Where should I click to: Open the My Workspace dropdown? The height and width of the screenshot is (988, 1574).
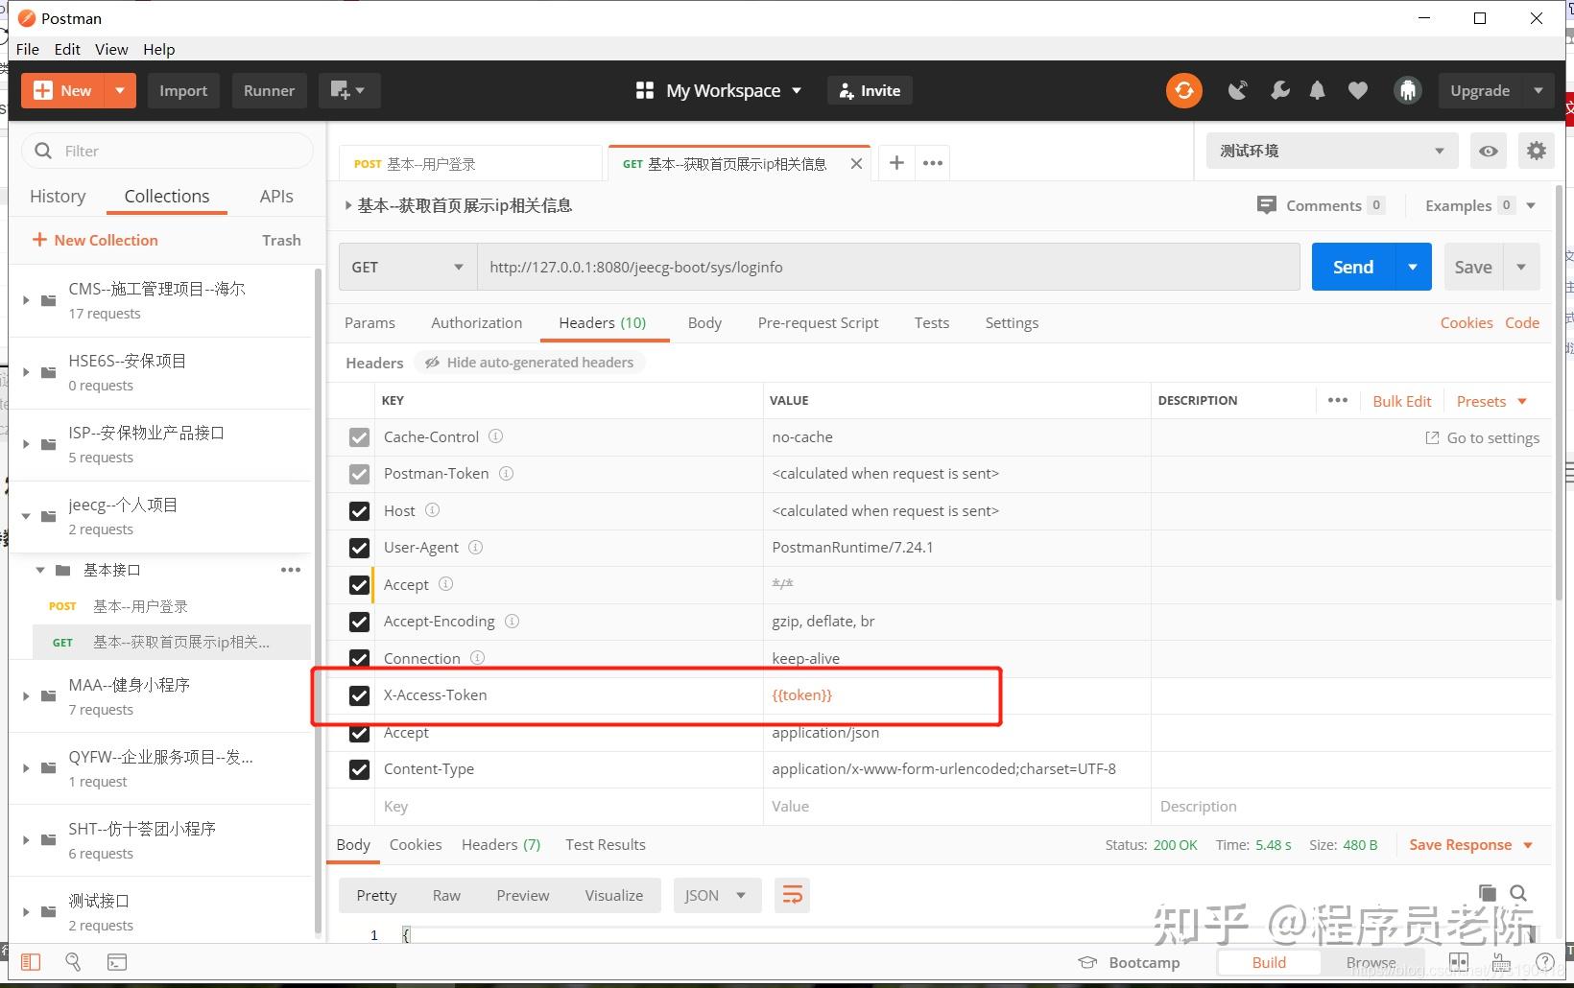pos(719,90)
